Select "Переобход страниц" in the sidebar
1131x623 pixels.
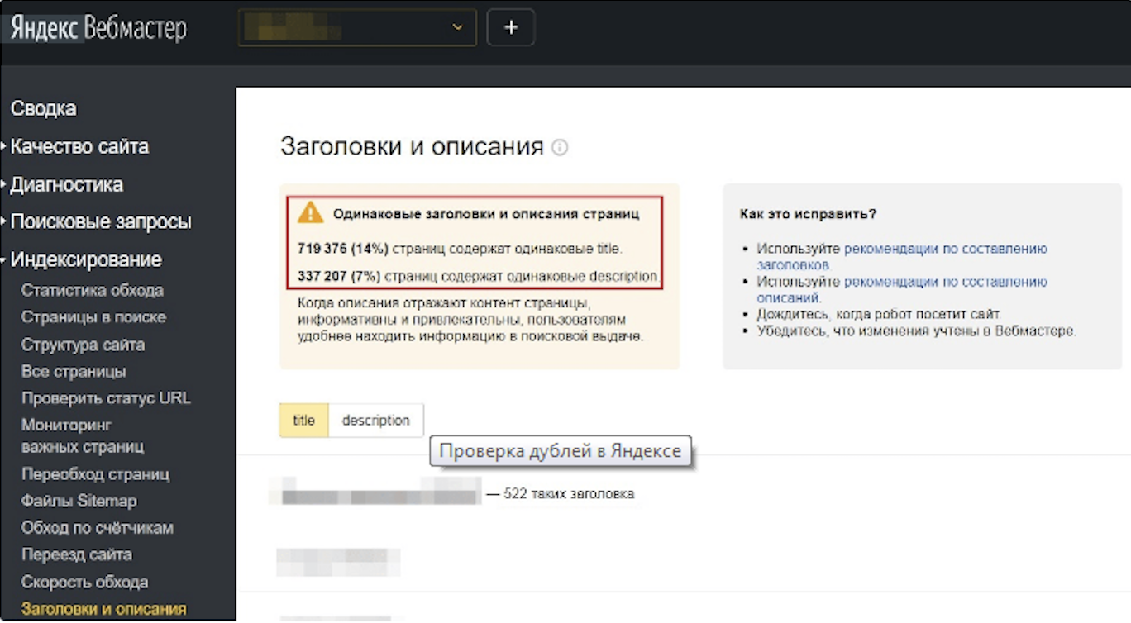(x=96, y=474)
